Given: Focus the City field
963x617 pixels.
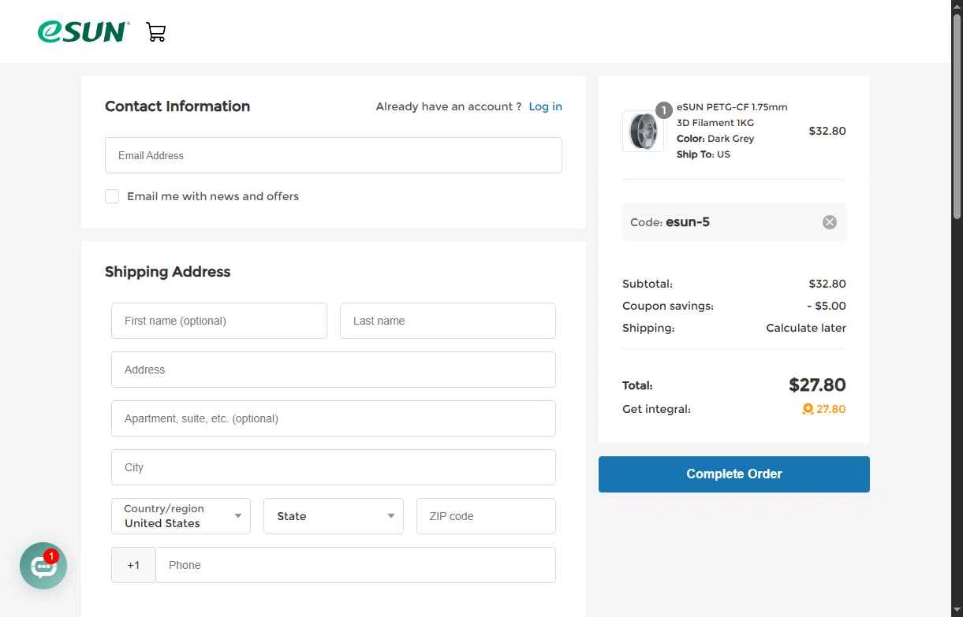Looking at the screenshot, I should coord(334,467).
